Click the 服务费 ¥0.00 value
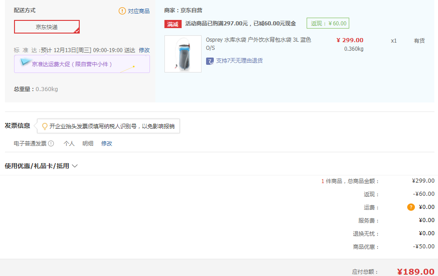This screenshot has height=276, width=438. coord(427,220)
